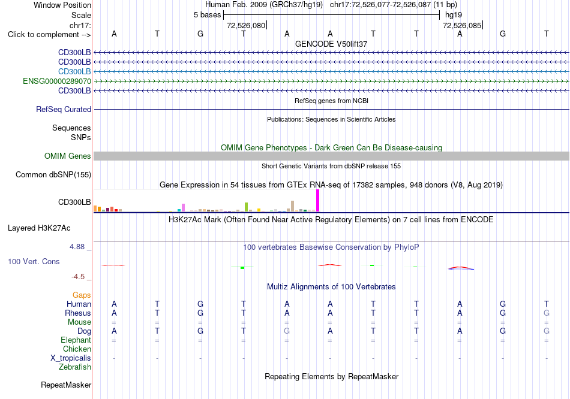The image size is (570, 399).
Task: Click the Zebrafish species label
Action: click(x=75, y=367)
